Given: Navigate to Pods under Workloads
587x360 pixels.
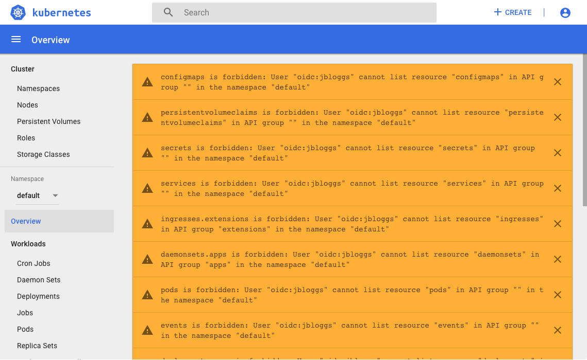Looking at the screenshot, I should pos(25,329).
